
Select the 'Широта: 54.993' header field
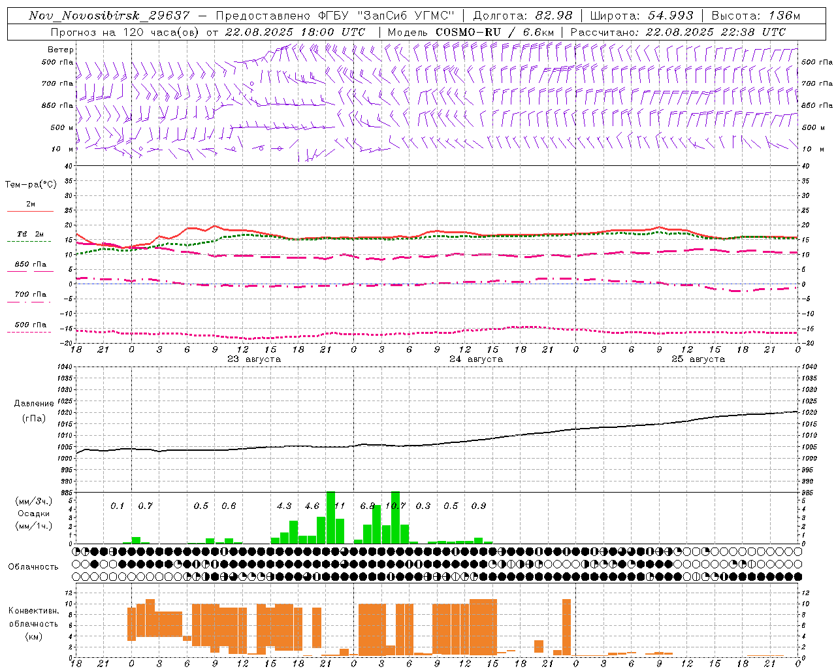tap(641, 16)
